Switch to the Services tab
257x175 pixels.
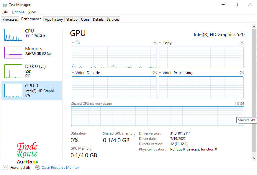click(113, 19)
